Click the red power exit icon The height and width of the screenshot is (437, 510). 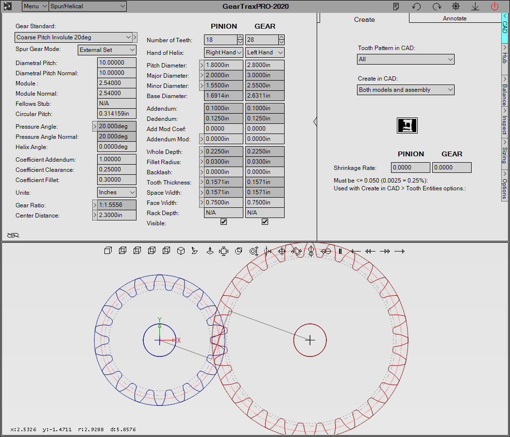pyautogui.click(x=494, y=6)
